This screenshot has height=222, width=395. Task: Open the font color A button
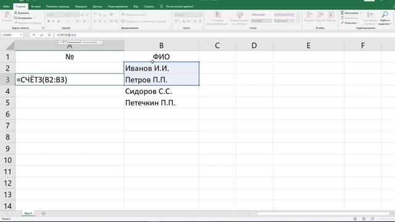click(85, 22)
